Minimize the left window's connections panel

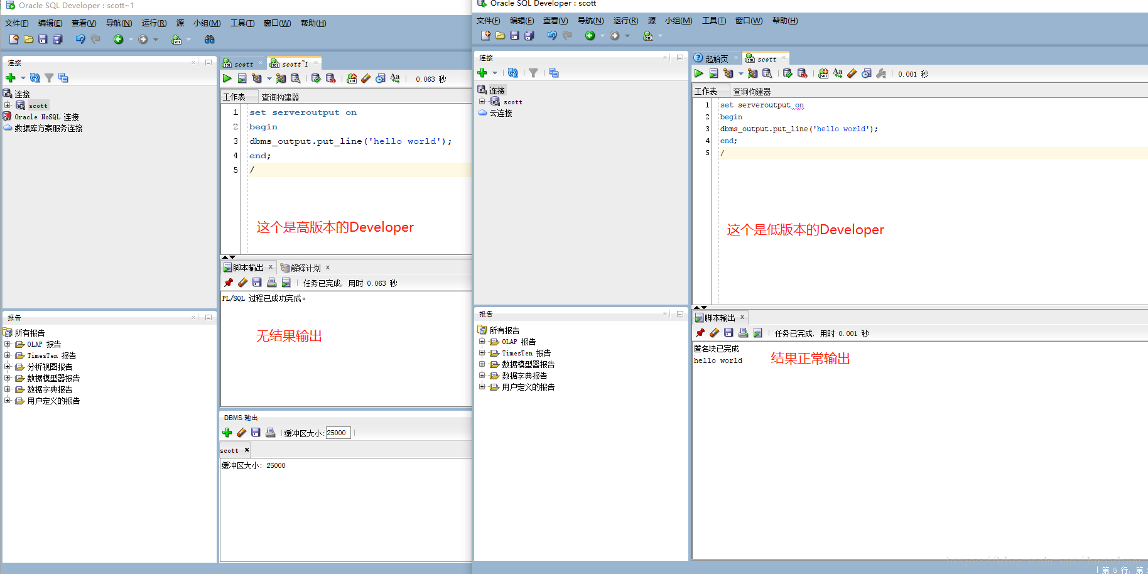coord(208,62)
